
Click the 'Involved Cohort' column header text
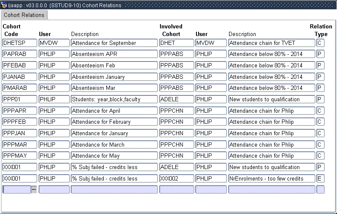click(171, 30)
